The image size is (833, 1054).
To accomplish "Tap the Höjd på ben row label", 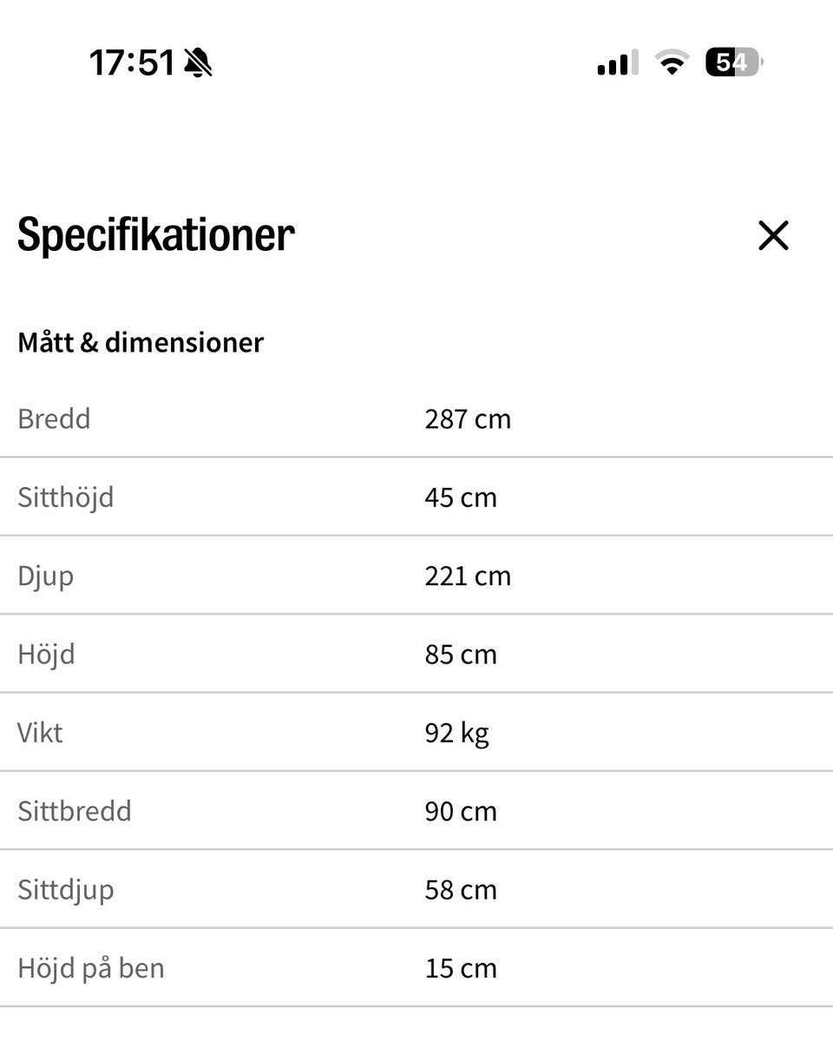I will coord(91,968).
